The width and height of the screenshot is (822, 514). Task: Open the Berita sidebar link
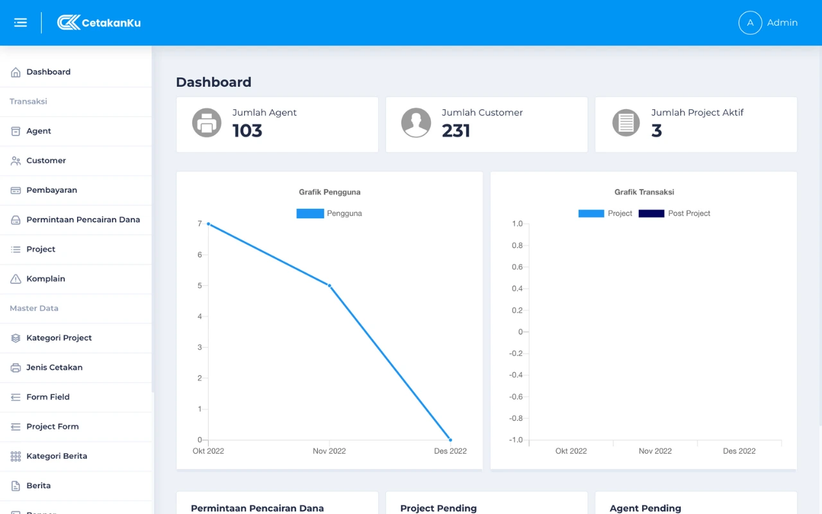click(39, 486)
